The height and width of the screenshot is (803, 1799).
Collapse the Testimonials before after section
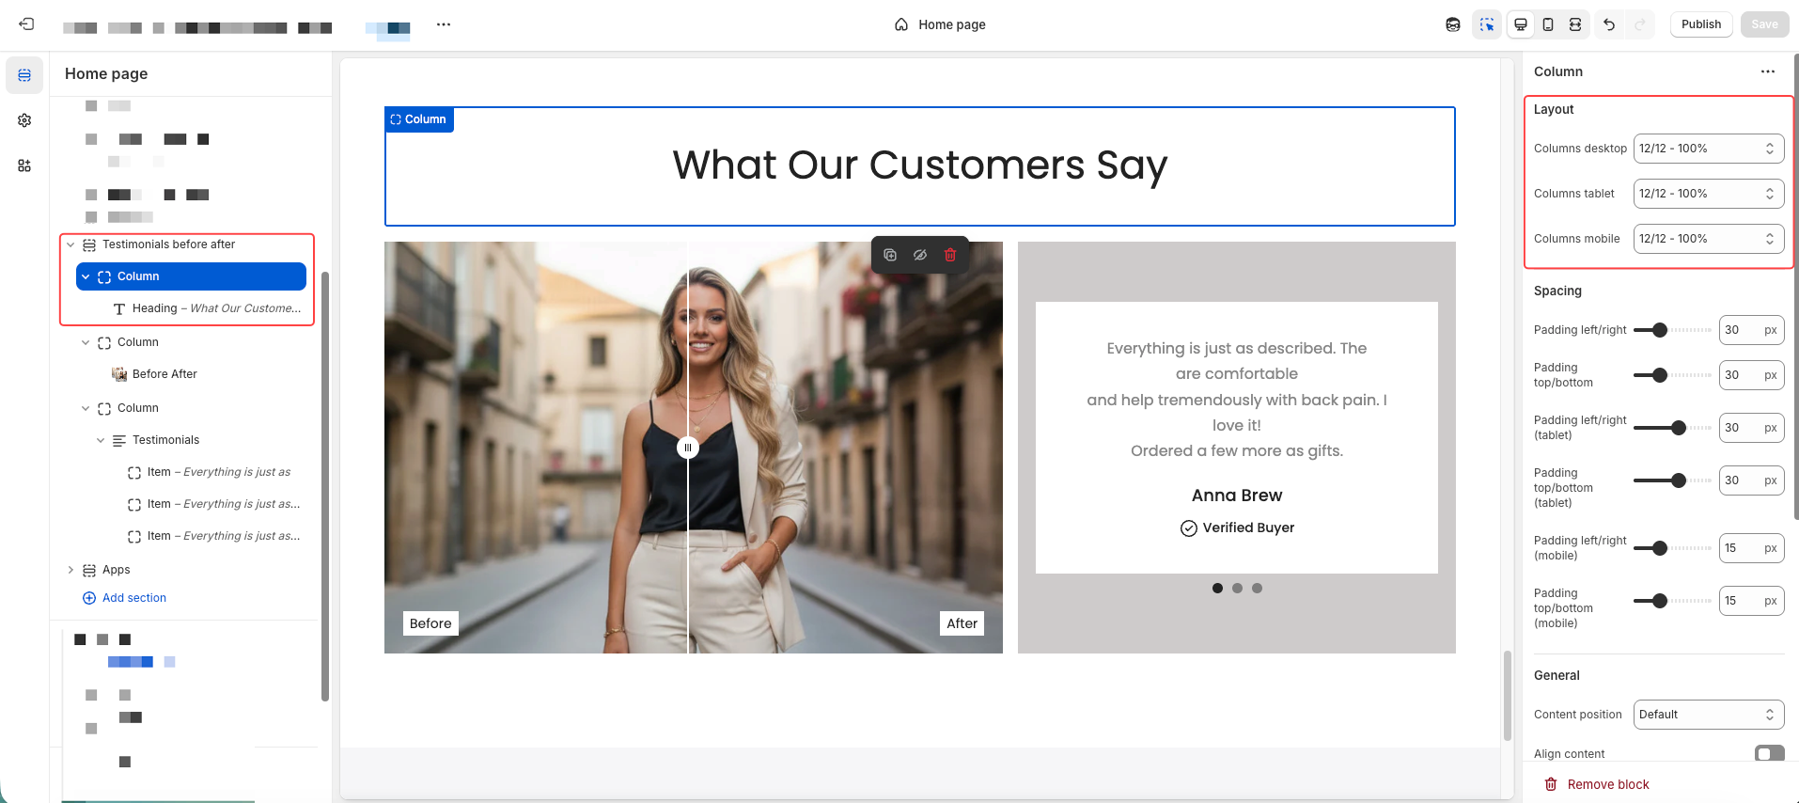click(x=70, y=244)
